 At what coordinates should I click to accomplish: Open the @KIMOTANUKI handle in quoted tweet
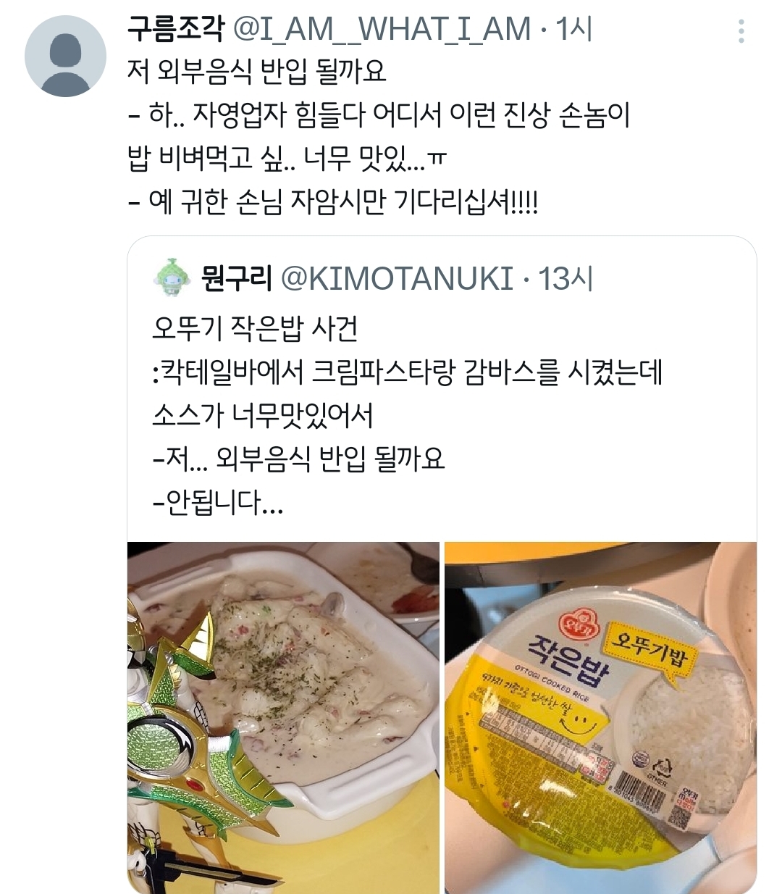click(397, 279)
